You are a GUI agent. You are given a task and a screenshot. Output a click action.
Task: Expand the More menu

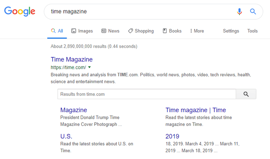coord(197,31)
